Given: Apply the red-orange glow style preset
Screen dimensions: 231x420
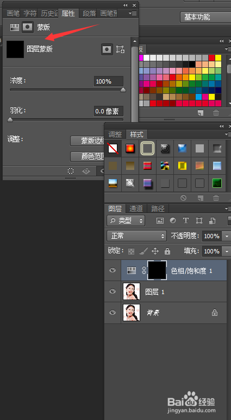Looking at the screenshot, I should tap(130, 148).
